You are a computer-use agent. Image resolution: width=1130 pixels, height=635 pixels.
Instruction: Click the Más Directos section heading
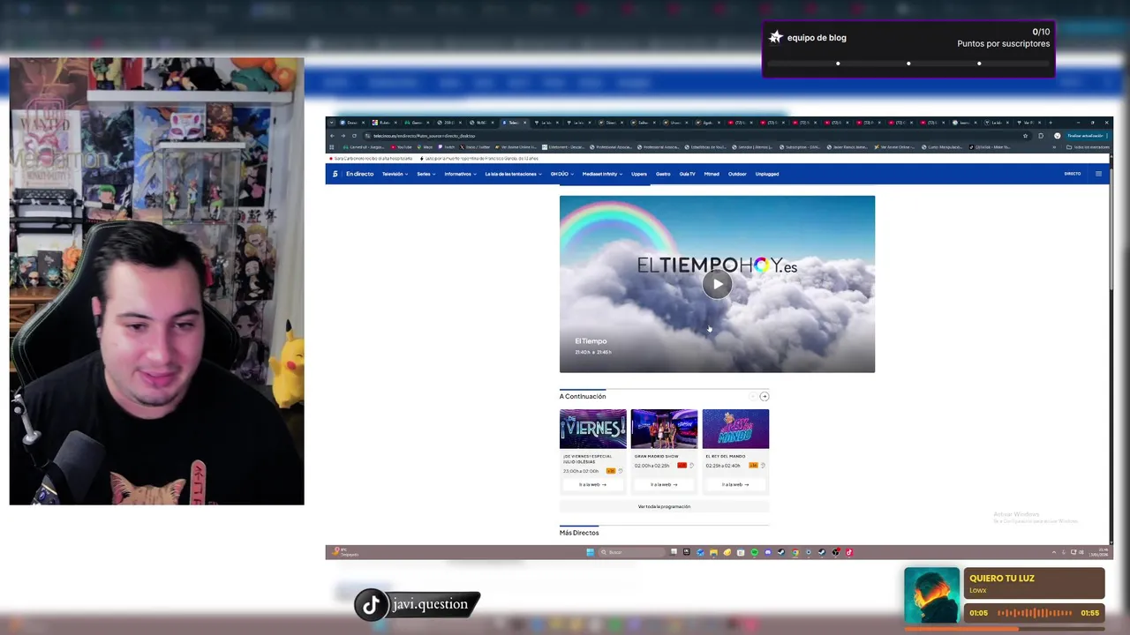tap(579, 533)
